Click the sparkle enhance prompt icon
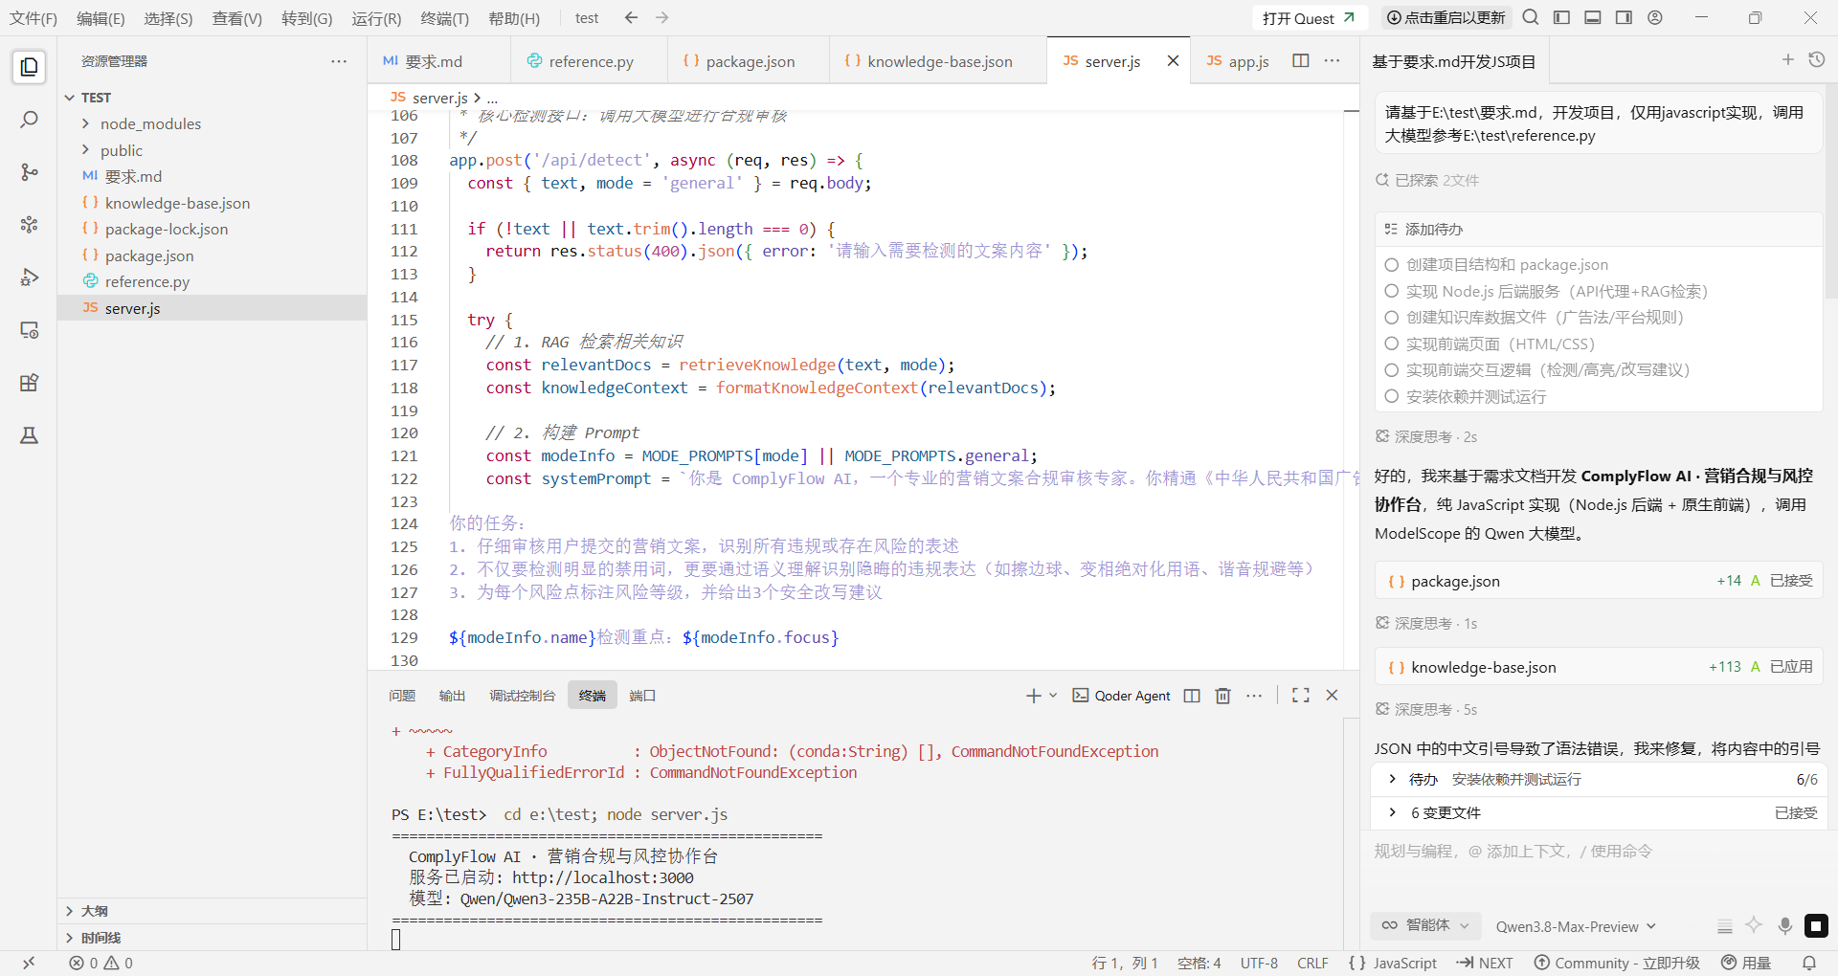Screen dimensions: 1838x976 (1754, 925)
